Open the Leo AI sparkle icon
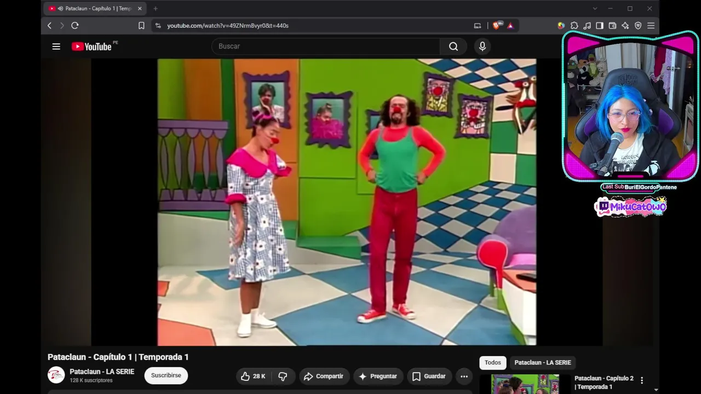This screenshot has height=394, width=701. [625, 26]
